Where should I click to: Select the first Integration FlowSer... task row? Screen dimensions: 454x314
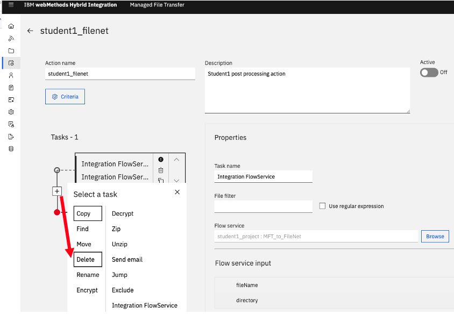point(115,164)
